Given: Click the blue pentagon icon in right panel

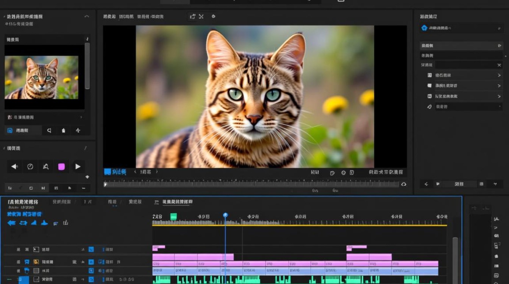Looking at the screenshot, I should 424,28.
